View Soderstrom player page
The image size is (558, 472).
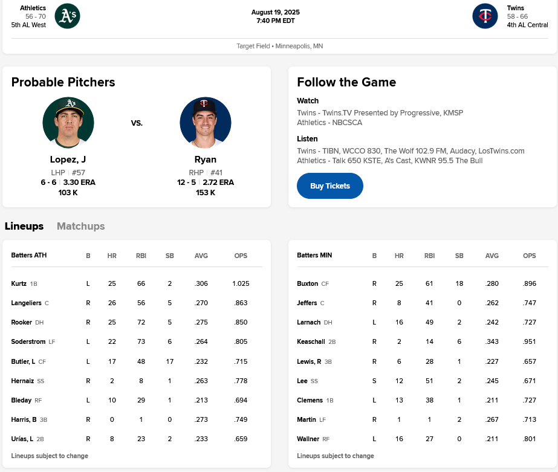pyautogui.click(x=28, y=341)
